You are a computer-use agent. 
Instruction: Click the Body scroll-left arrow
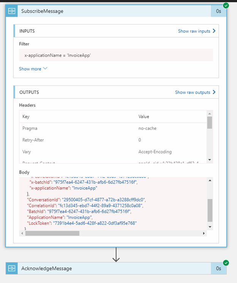coord(22,233)
